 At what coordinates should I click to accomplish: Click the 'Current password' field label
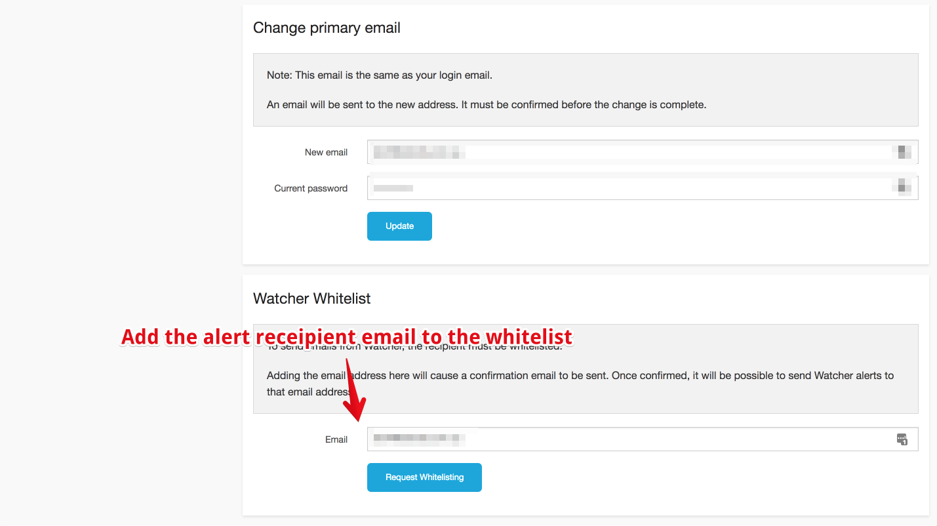pos(311,188)
